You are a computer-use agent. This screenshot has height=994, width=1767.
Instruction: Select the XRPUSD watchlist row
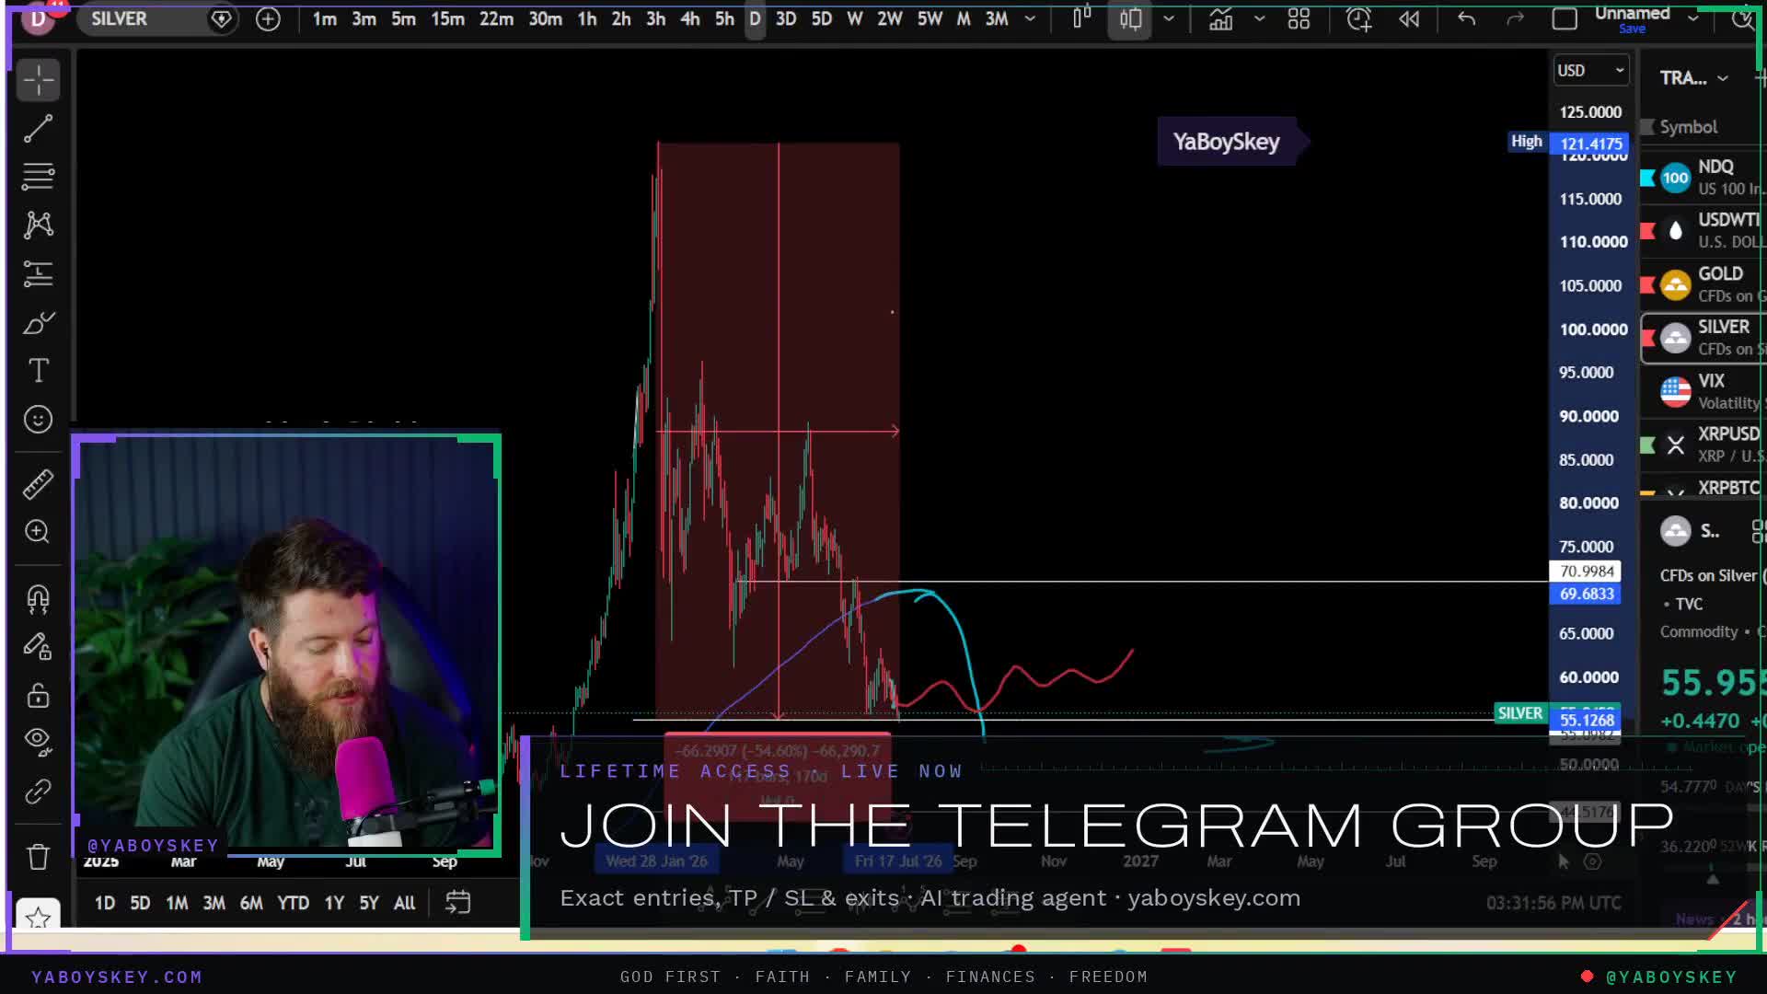coord(1703,445)
